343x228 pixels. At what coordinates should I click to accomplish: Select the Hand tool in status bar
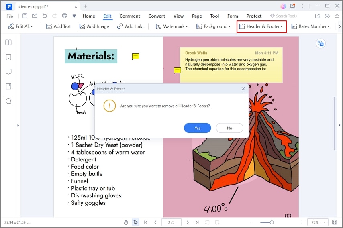[126, 222]
